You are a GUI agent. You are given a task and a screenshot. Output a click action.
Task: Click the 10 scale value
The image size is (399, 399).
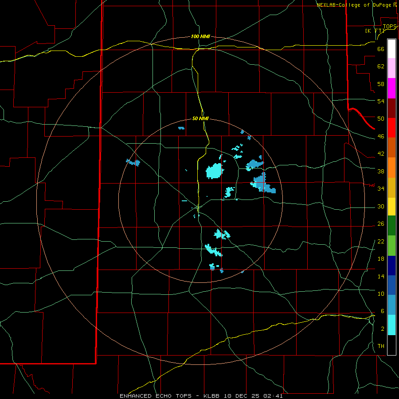[381, 294]
